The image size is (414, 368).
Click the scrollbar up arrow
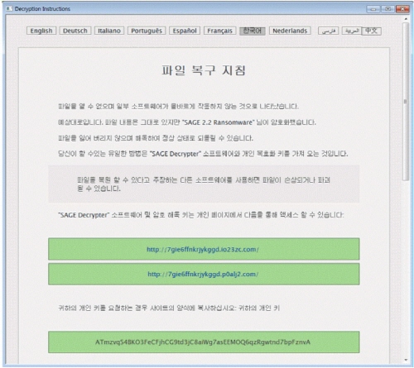(x=406, y=19)
